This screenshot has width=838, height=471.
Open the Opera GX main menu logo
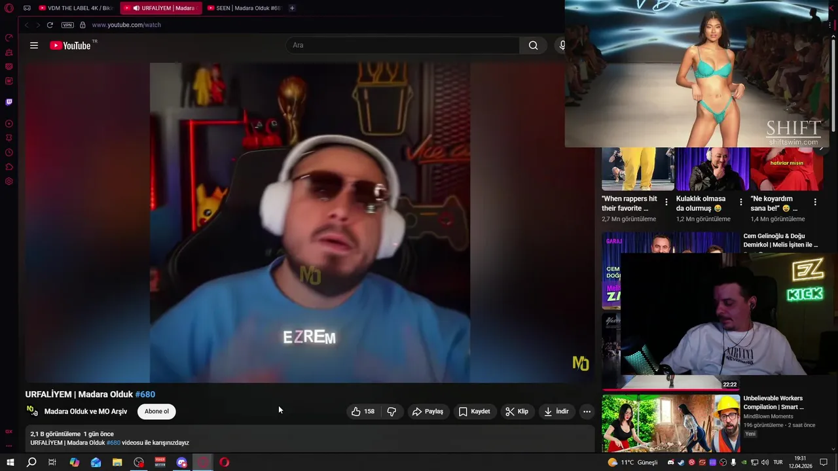pos(9,8)
